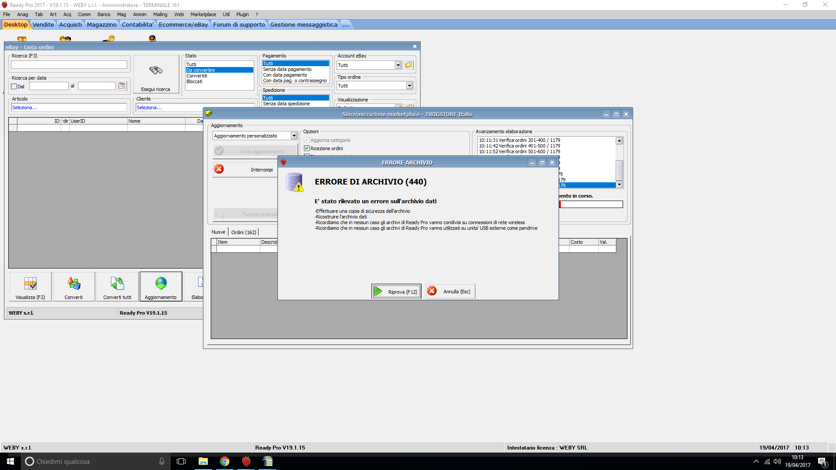Expand the Account eBay dropdown
The width and height of the screenshot is (836, 470).
pos(398,65)
